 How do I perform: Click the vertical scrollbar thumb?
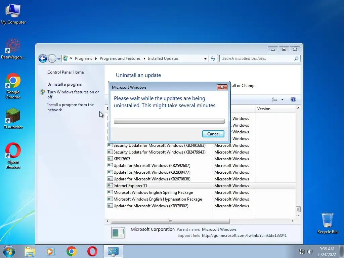click(298, 209)
